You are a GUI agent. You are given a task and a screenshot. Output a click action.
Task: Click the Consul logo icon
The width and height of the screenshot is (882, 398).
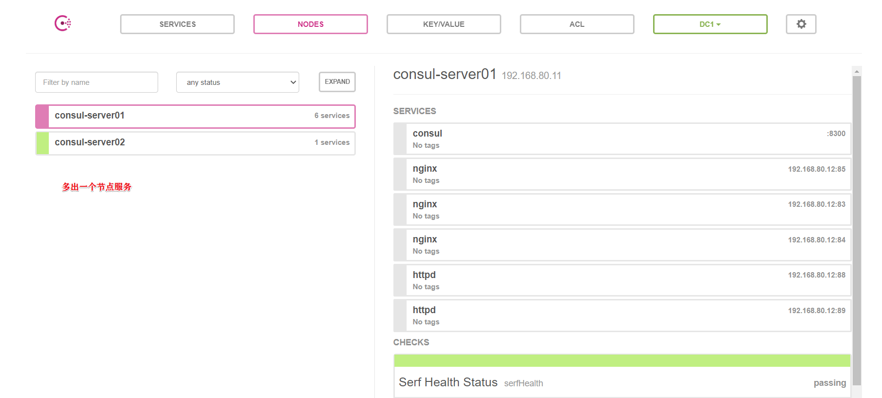[x=63, y=23]
